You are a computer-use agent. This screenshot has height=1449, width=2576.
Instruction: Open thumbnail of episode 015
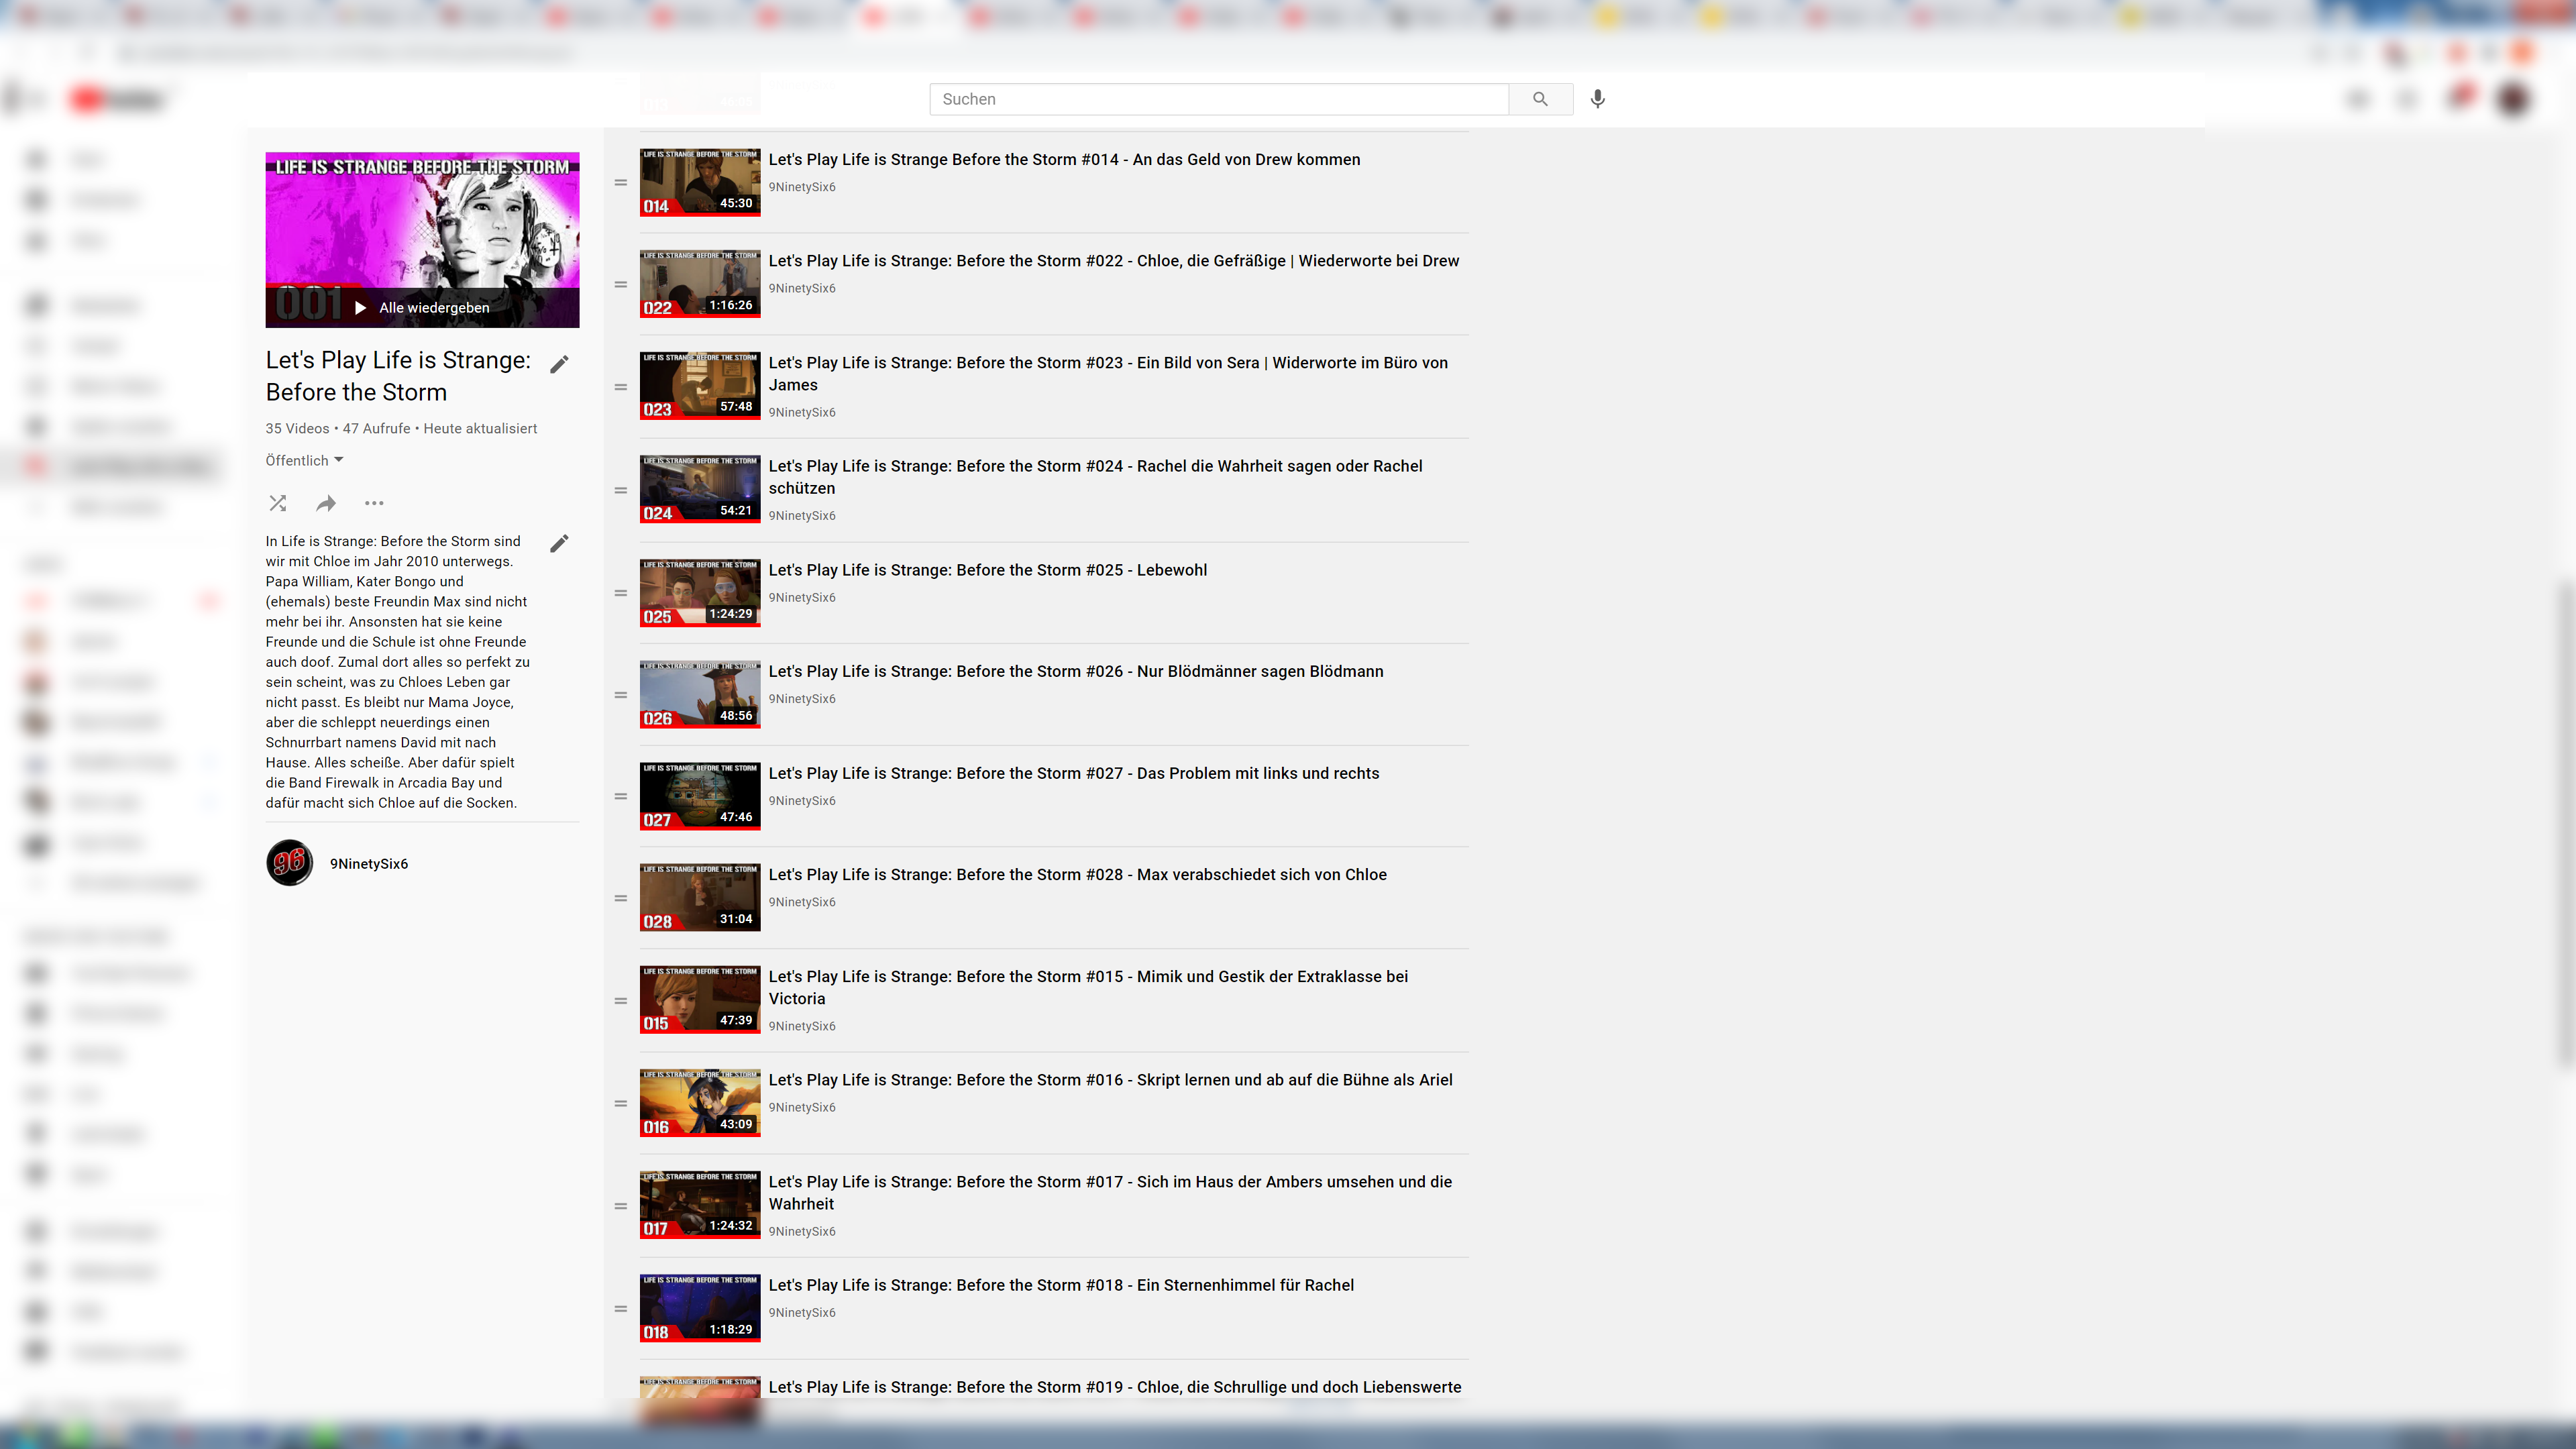700,1000
